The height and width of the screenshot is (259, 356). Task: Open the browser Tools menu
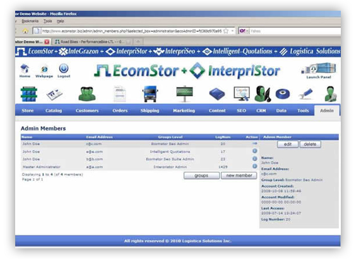tap(48, 21)
